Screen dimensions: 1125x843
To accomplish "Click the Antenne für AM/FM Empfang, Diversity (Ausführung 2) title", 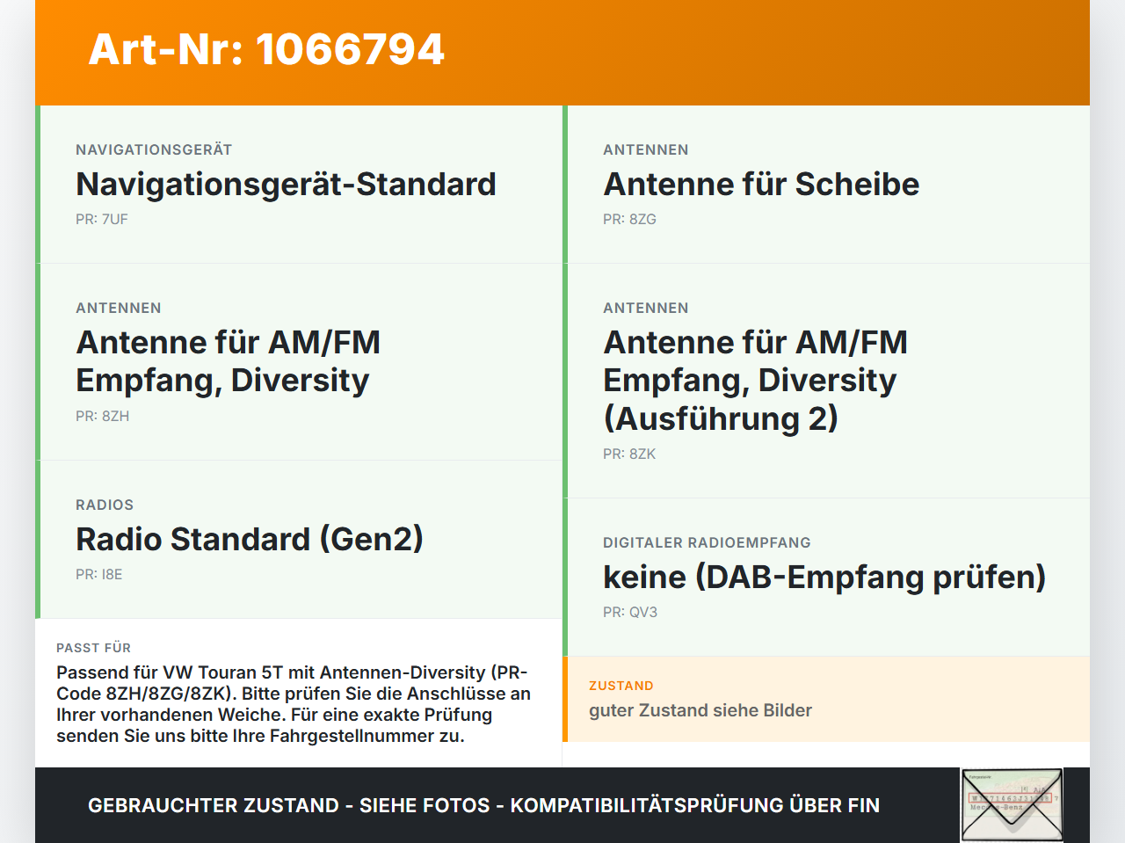I will 755,380.
